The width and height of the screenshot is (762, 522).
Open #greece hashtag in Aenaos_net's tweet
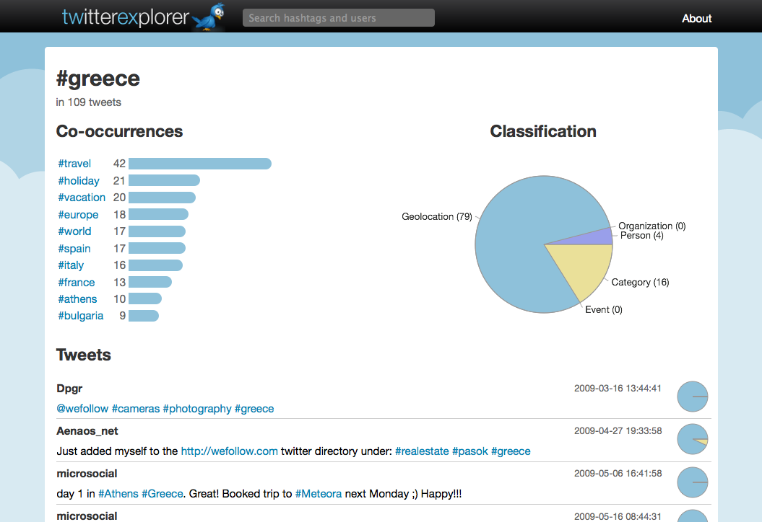click(511, 451)
